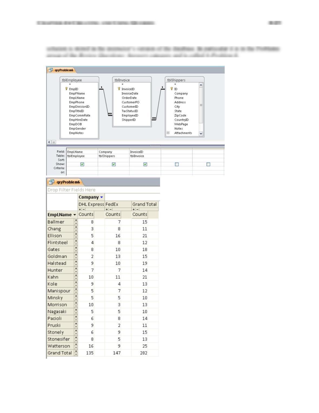319x413 pixels.
Task: Open the EmpLName field dropdown in pivot
Action: pos(75,215)
